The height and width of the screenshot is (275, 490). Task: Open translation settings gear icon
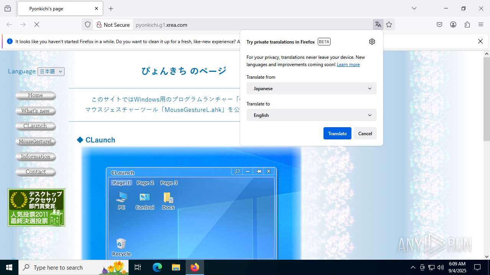(372, 42)
